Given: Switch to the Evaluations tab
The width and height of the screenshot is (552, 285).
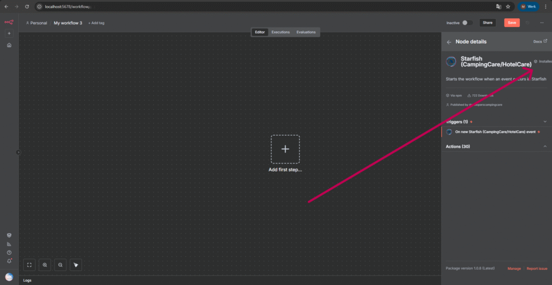Looking at the screenshot, I should [306, 32].
